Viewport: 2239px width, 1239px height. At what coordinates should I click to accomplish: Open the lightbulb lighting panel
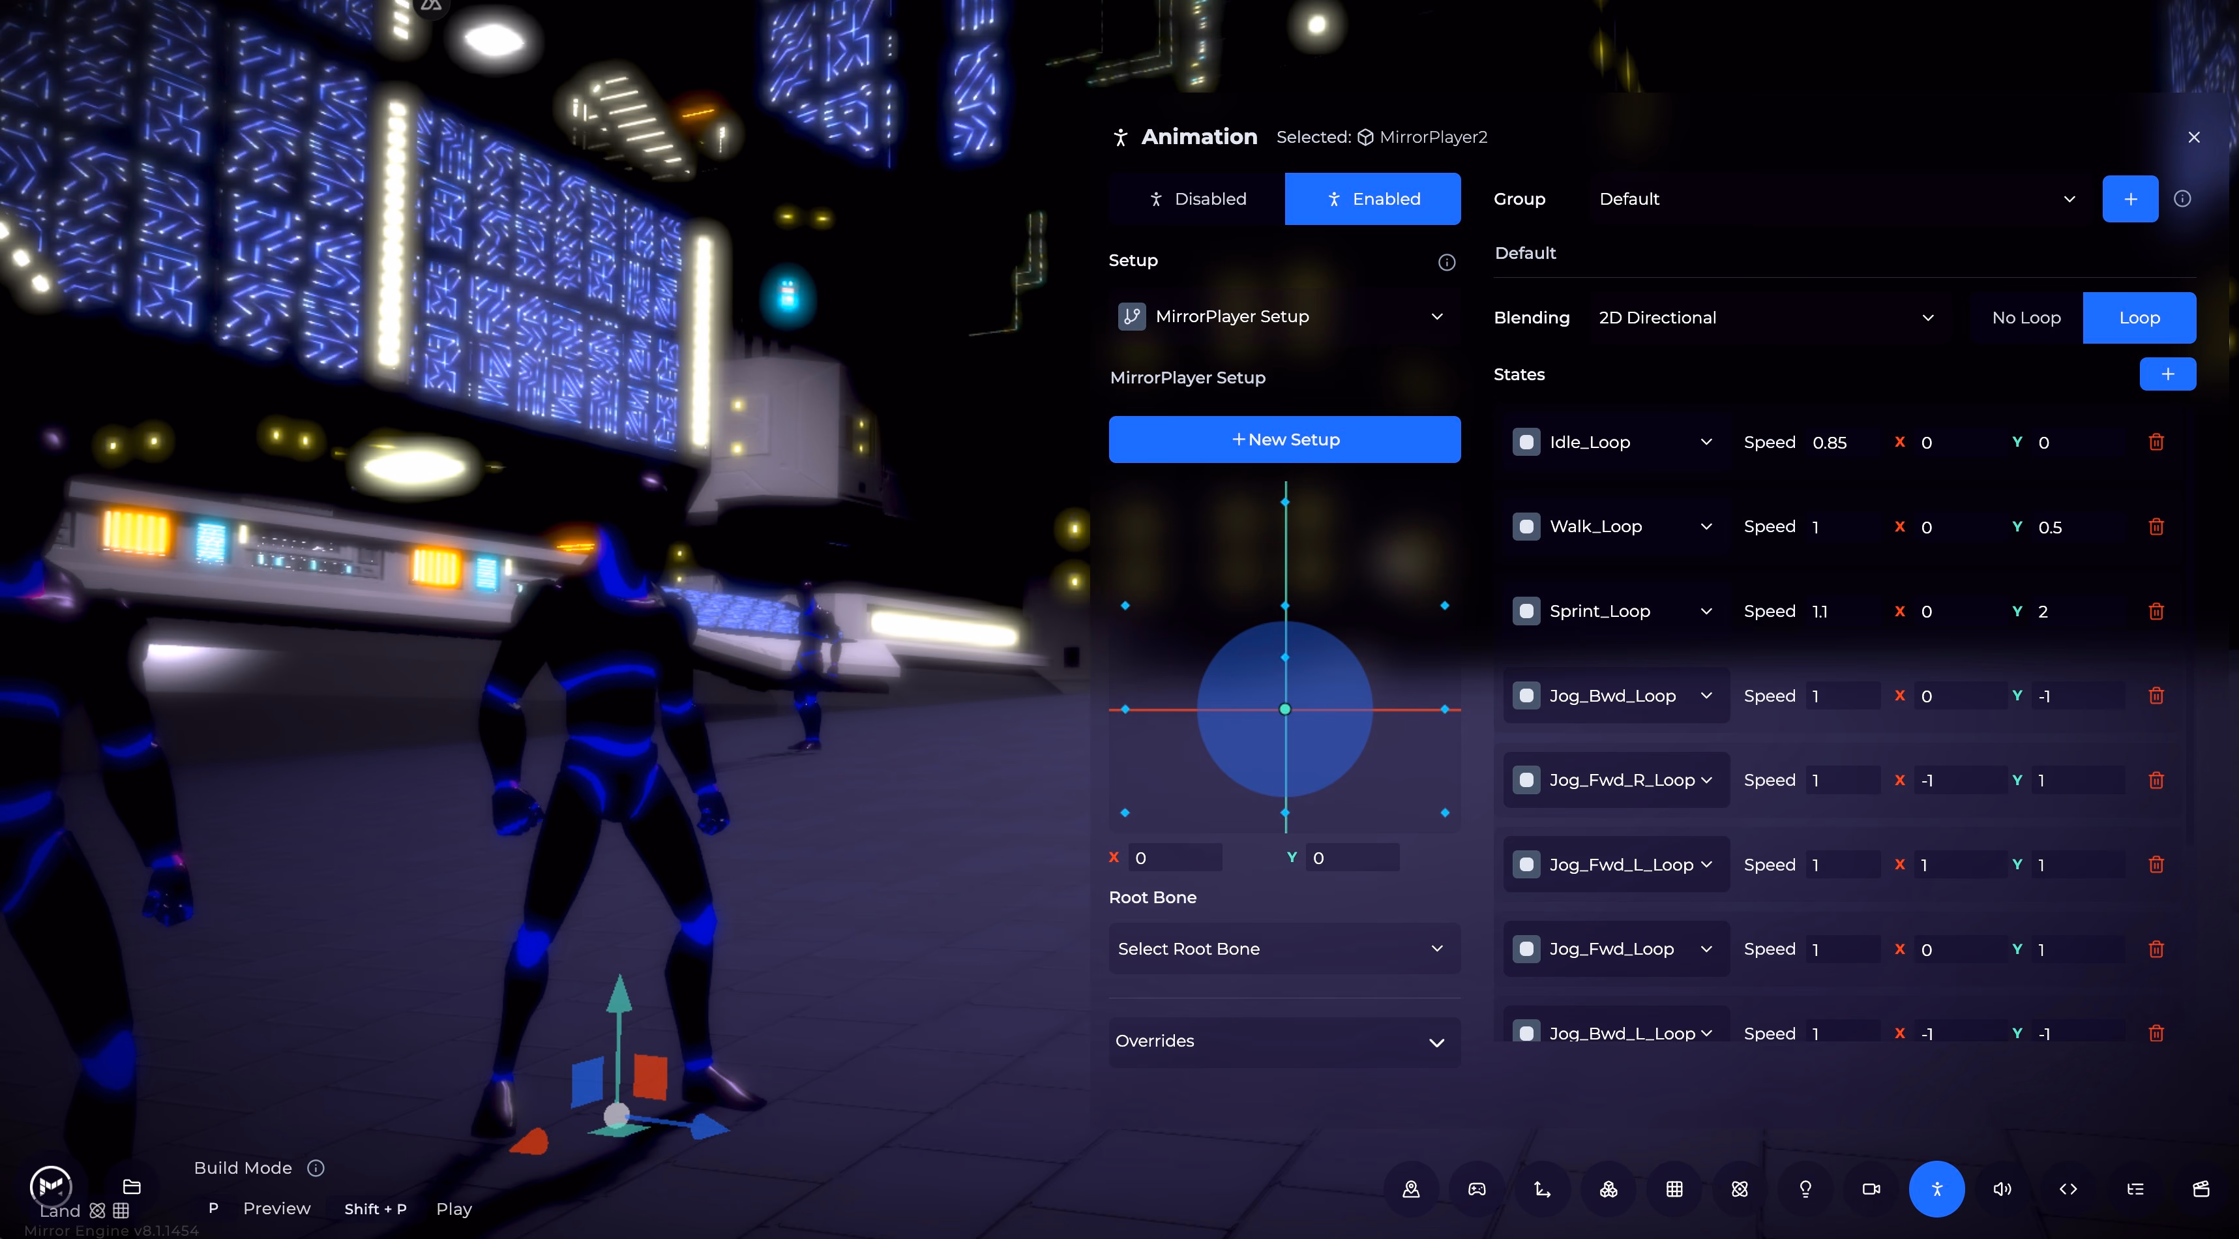coord(1805,1189)
